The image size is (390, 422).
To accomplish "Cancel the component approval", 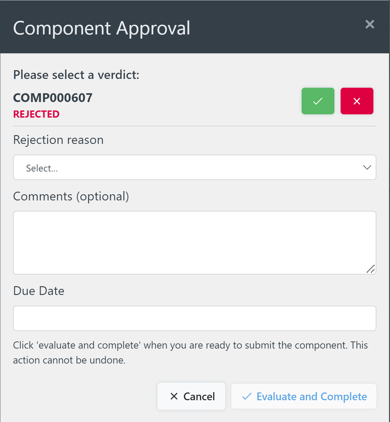I will click(x=191, y=396).
